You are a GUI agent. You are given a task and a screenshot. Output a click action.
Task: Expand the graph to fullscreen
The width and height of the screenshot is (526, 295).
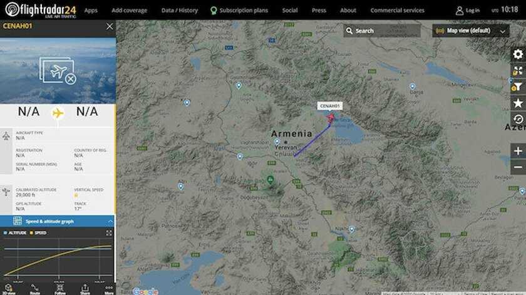(109, 232)
